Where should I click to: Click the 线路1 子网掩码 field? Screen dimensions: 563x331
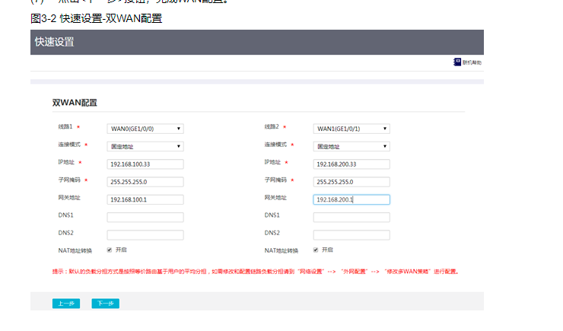[145, 182]
